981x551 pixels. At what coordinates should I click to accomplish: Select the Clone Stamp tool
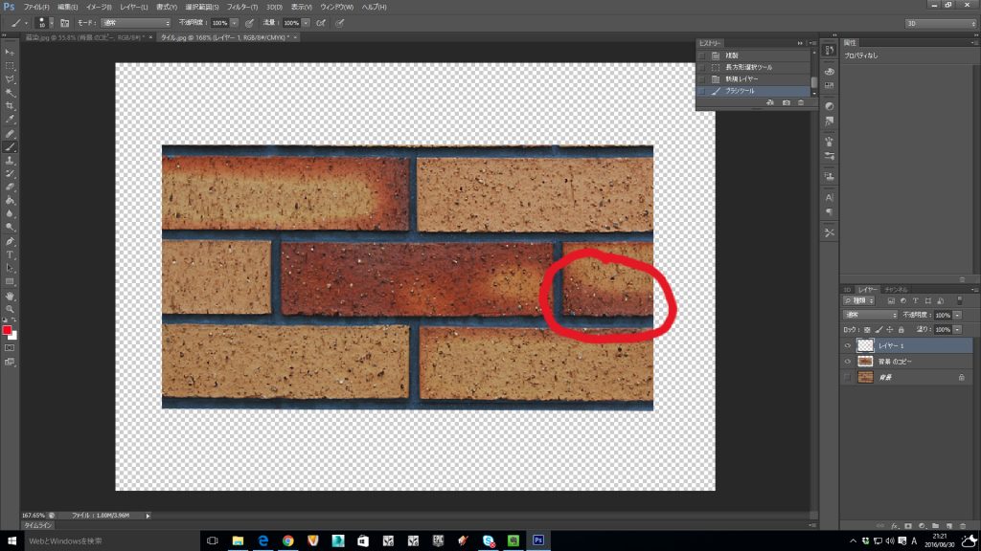(10, 161)
